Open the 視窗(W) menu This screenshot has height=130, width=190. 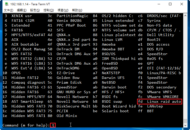(63, 10)
